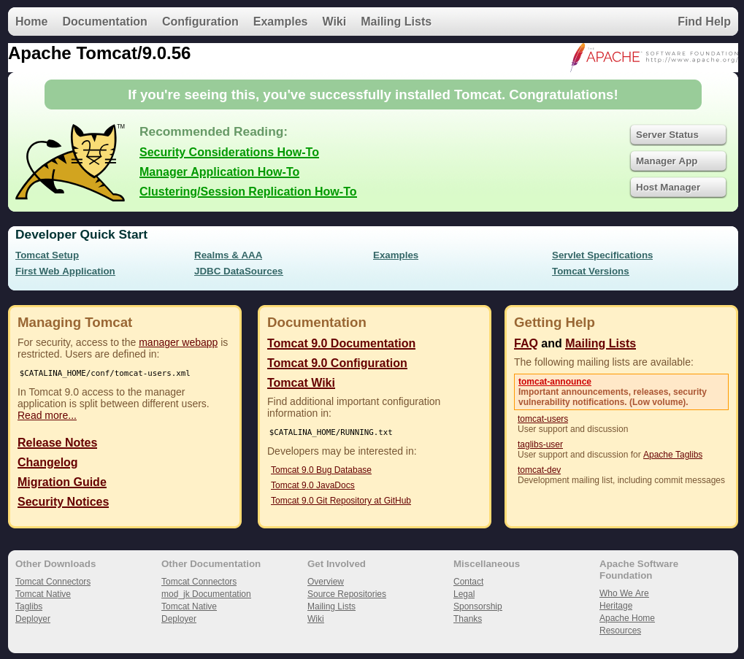
Task: Open the tomcat-dev mailing list link
Action: [x=539, y=470]
